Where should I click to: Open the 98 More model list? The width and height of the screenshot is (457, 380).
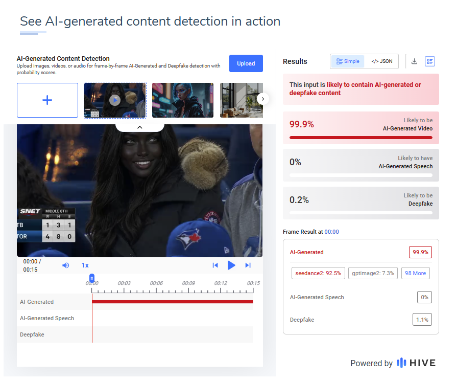(415, 273)
